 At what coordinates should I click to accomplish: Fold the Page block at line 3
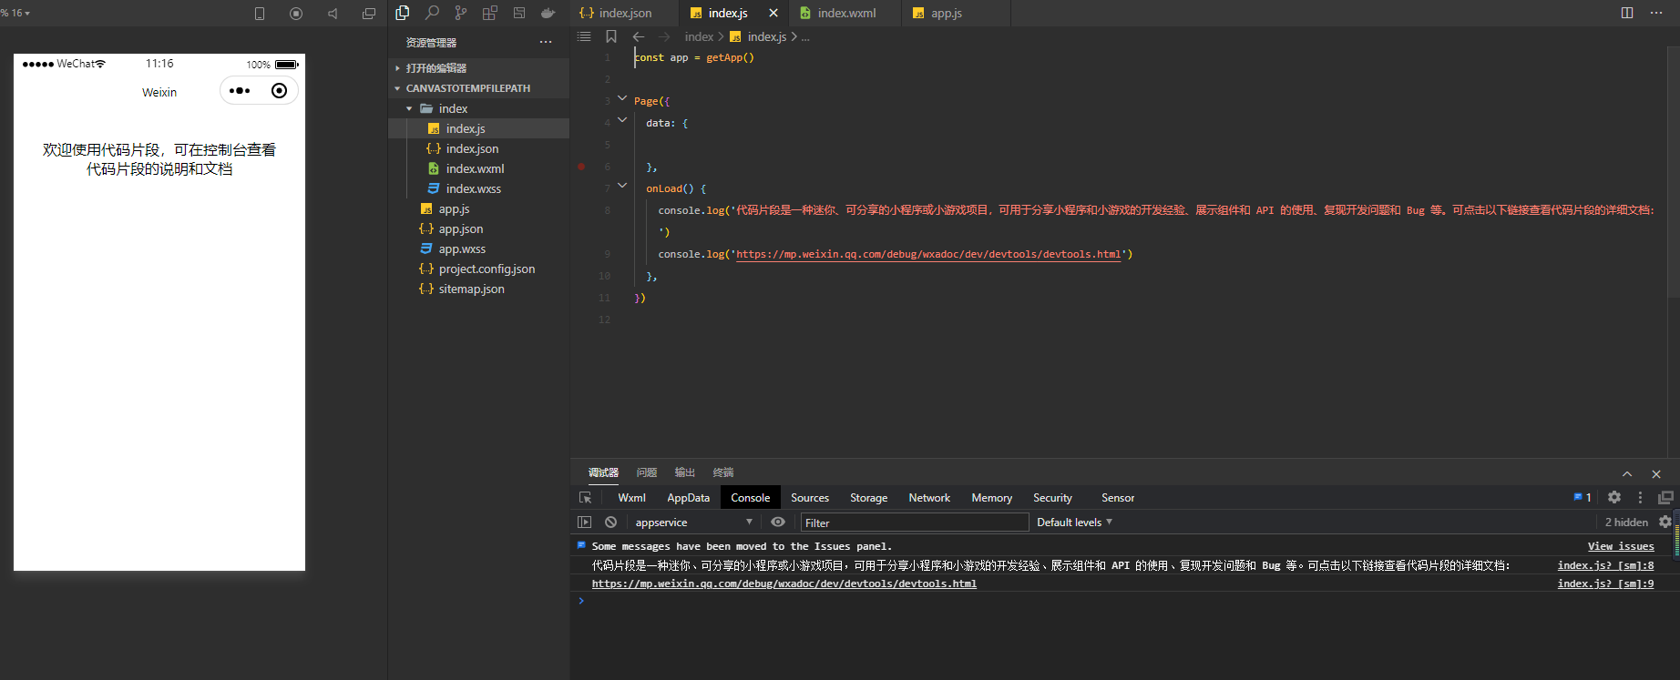tap(622, 98)
